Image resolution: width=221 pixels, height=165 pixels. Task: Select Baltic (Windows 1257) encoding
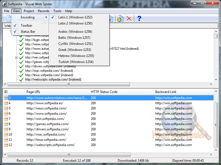point(79,38)
